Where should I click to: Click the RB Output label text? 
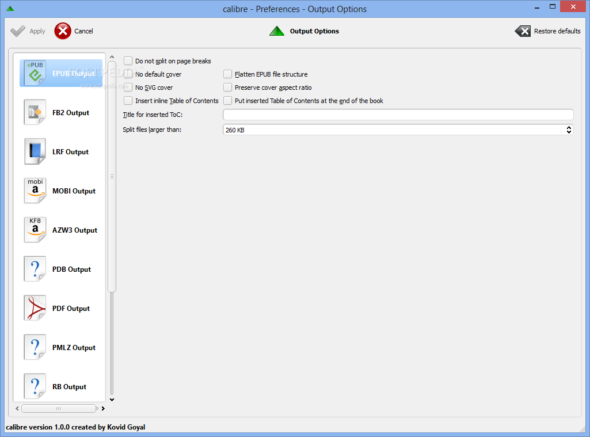tap(69, 386)
